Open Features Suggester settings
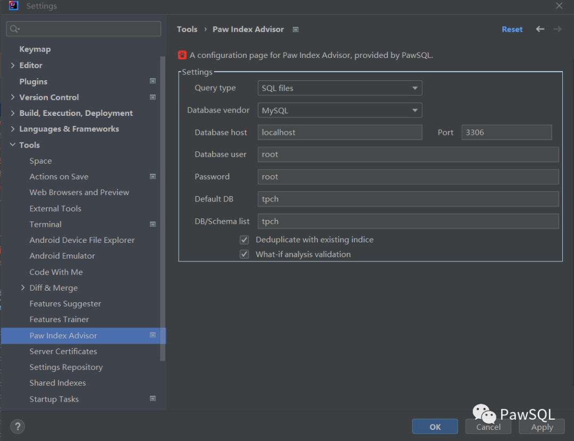The width and height of the screenshot is (574, 441). (x=65, y=304)
